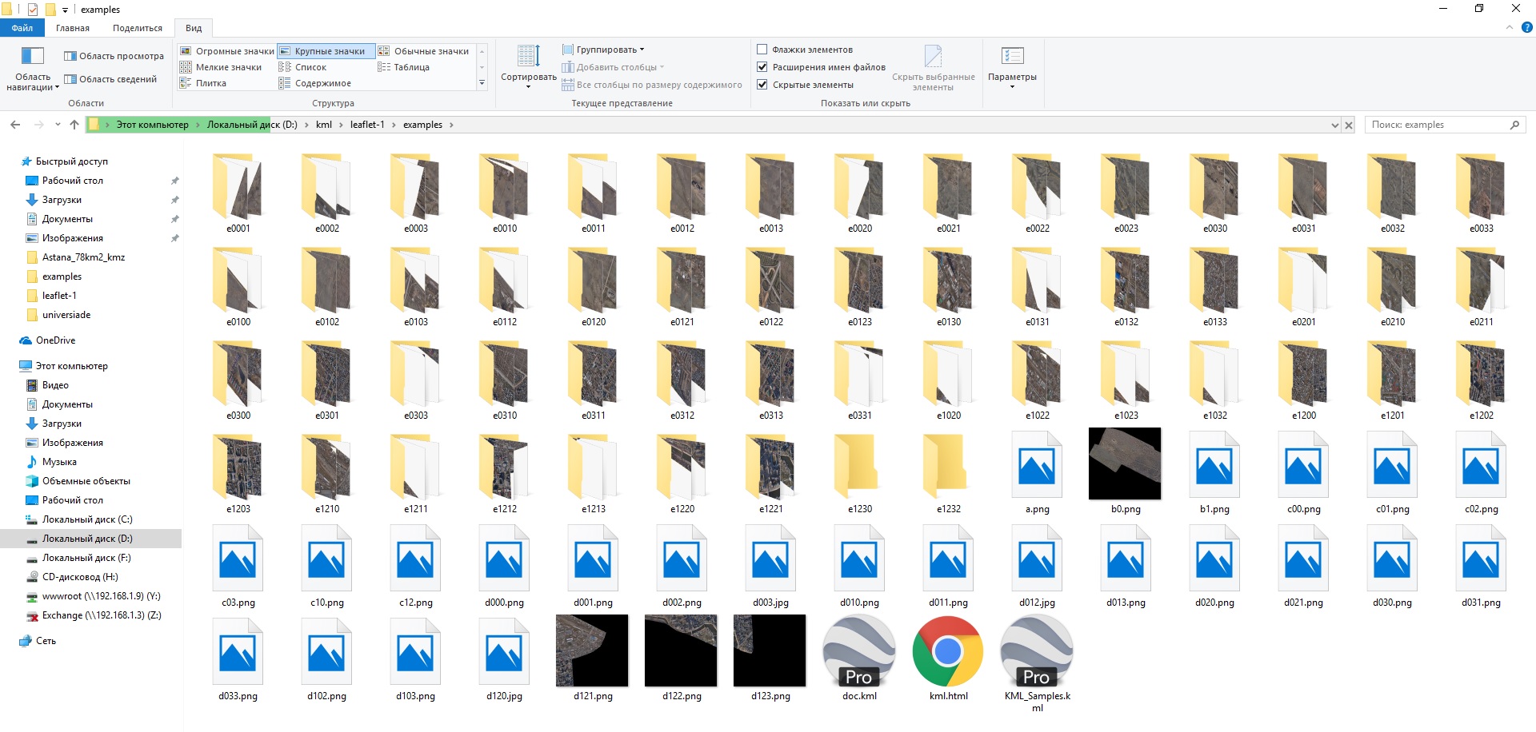This screenshot has height=732, width=1536.
Task: Click the Back navigation arrow
Action: coord(15,125)
